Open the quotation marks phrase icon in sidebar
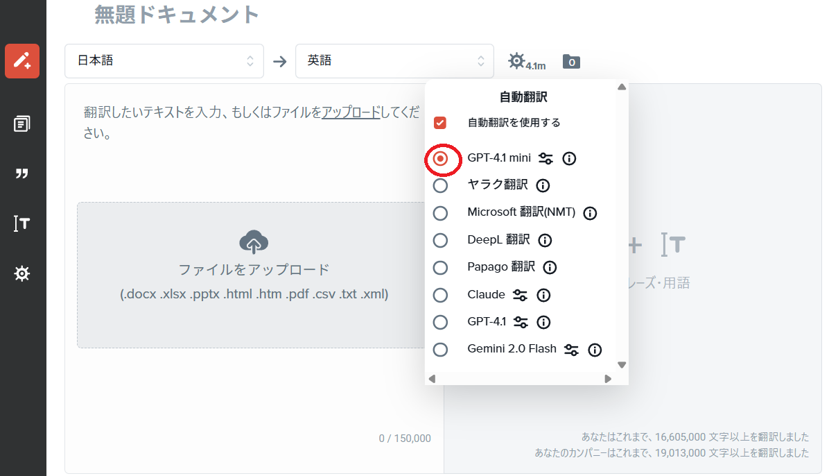This screenshot has height=476, width=829. click(21, 173)
